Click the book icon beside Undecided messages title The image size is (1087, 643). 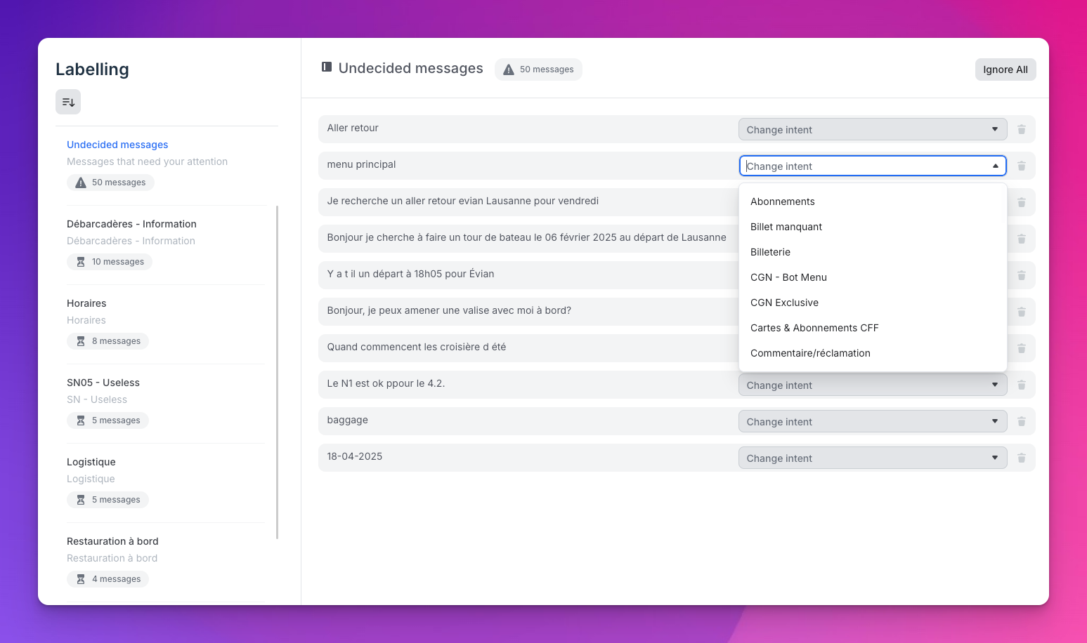click(x=327, y=67)
